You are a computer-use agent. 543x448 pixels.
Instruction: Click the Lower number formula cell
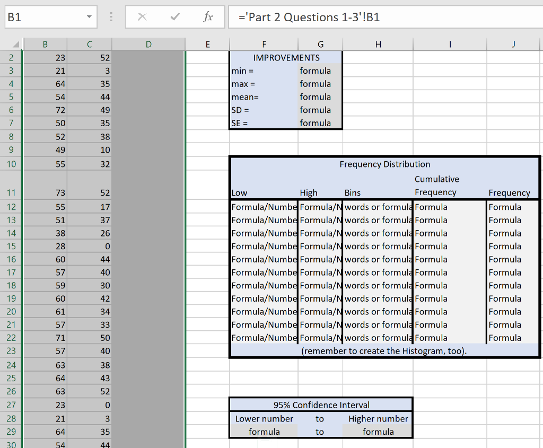(x=264, y=432)
